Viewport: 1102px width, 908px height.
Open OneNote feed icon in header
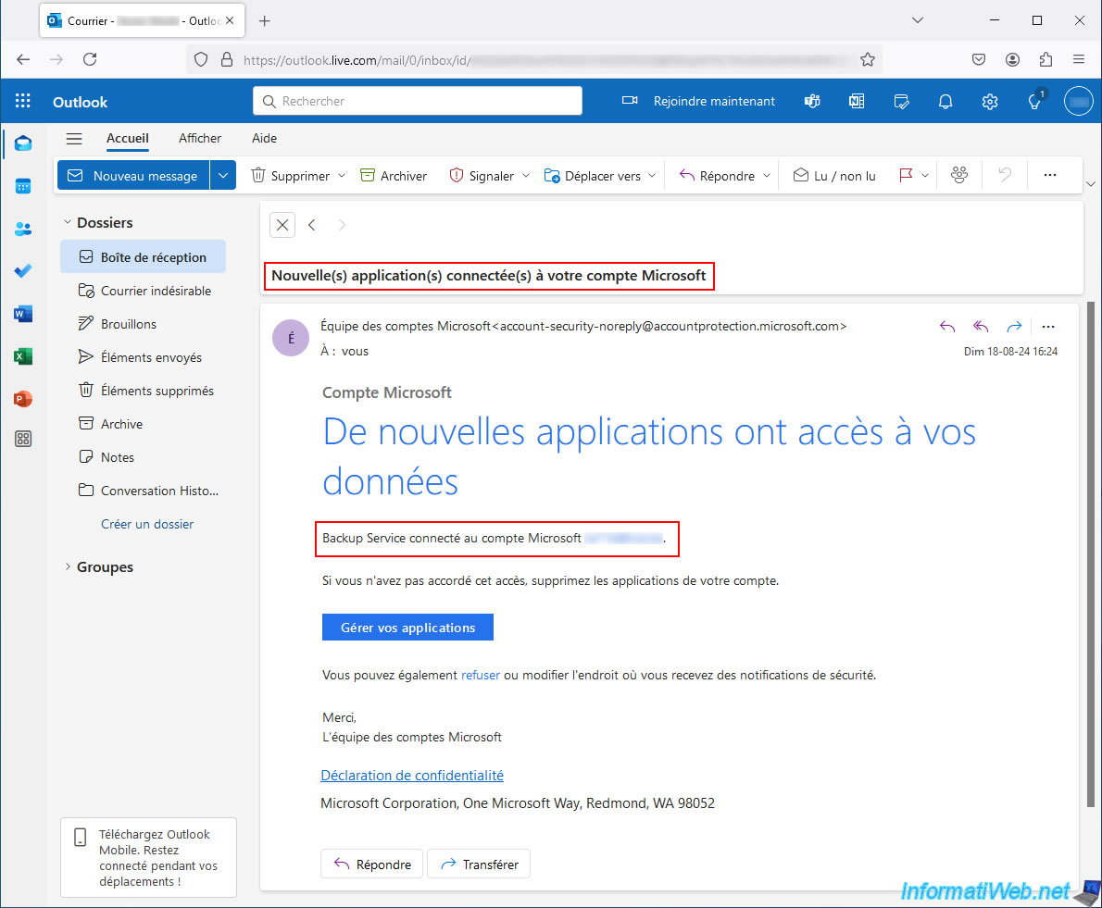857,101
